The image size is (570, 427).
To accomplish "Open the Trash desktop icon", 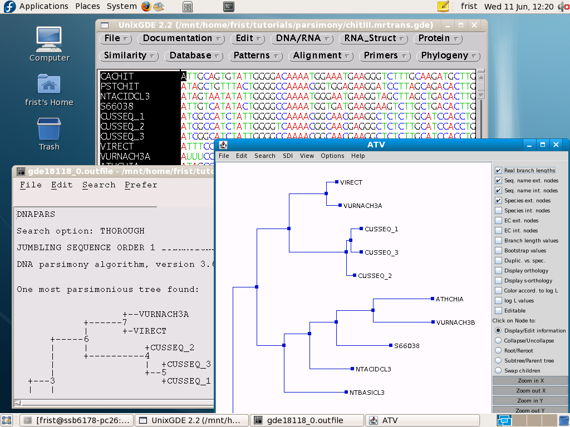I will [49, 134].
